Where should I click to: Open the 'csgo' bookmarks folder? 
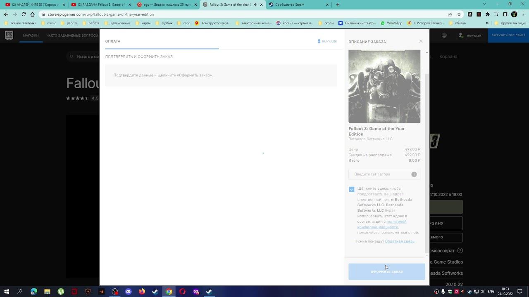tap(184, 23)
